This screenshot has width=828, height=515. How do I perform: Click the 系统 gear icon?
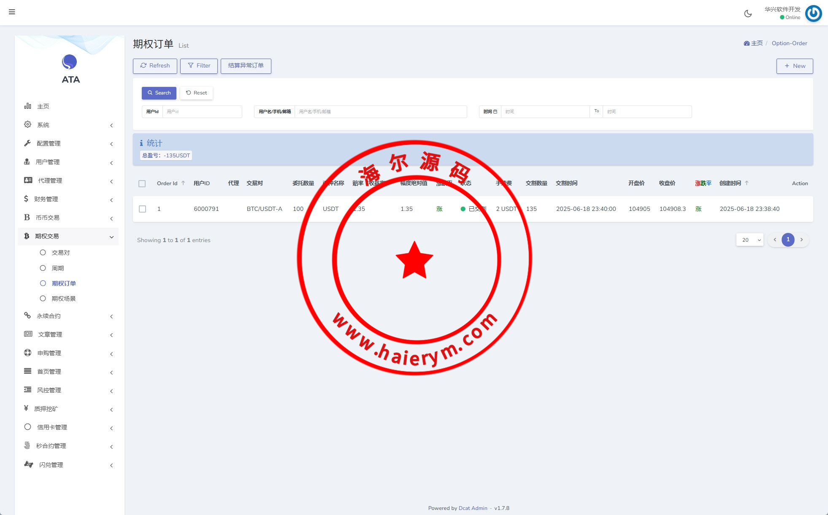click(28, 124)
